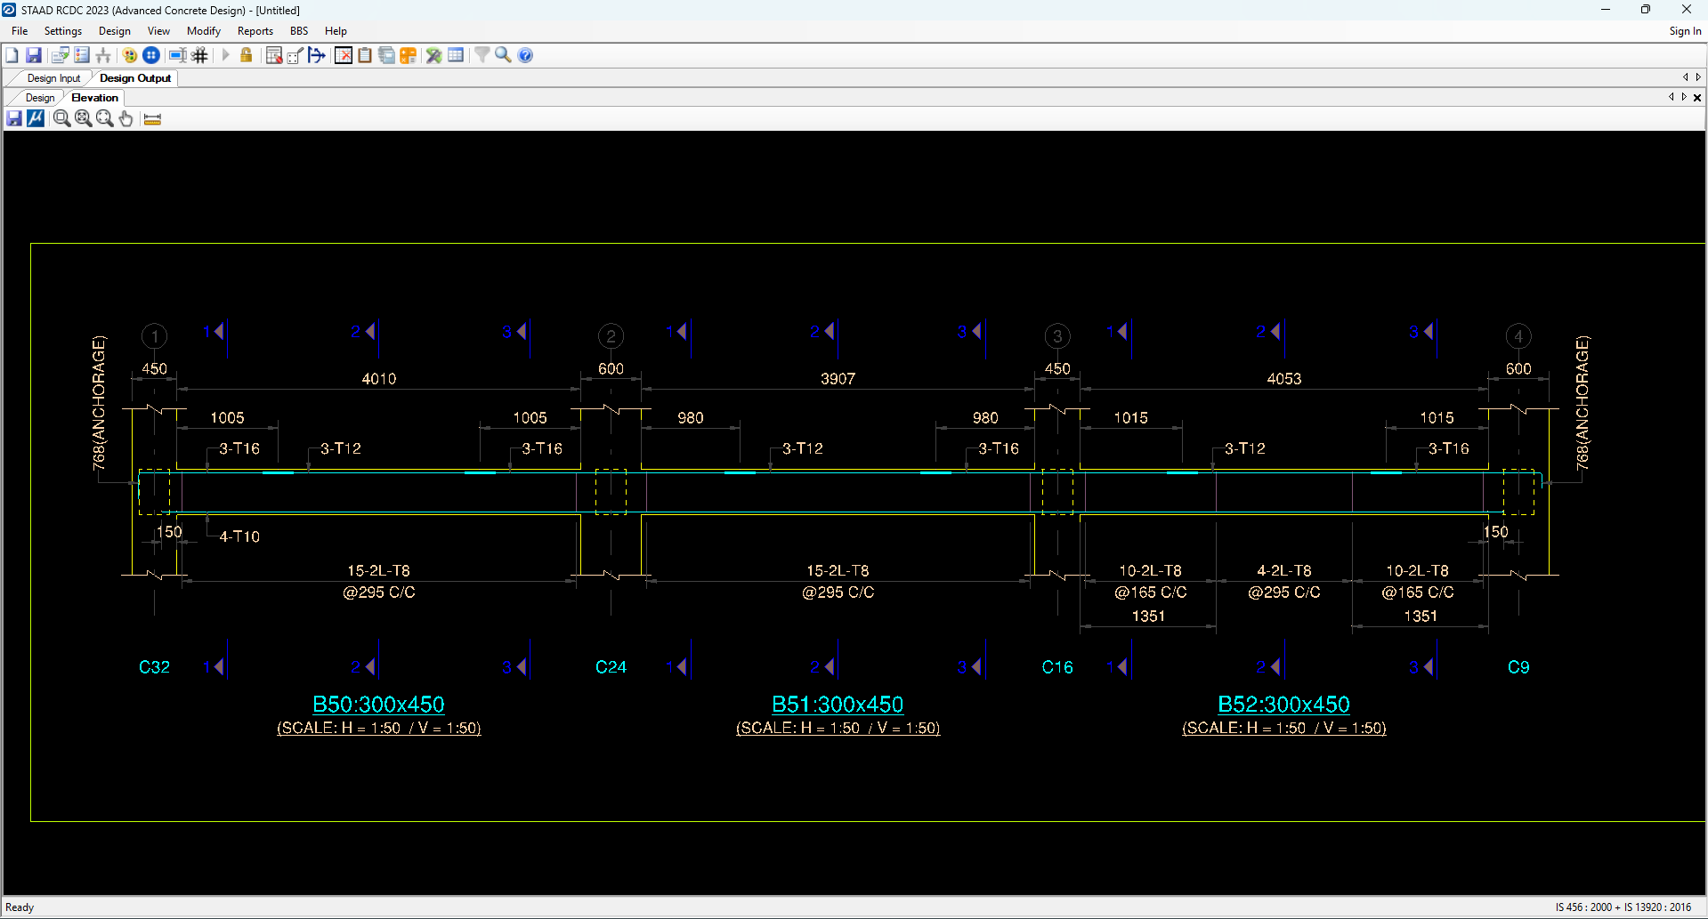Click the new file icon in the toolbar
Screen dimensions: 1708x919
click(12, 55)
